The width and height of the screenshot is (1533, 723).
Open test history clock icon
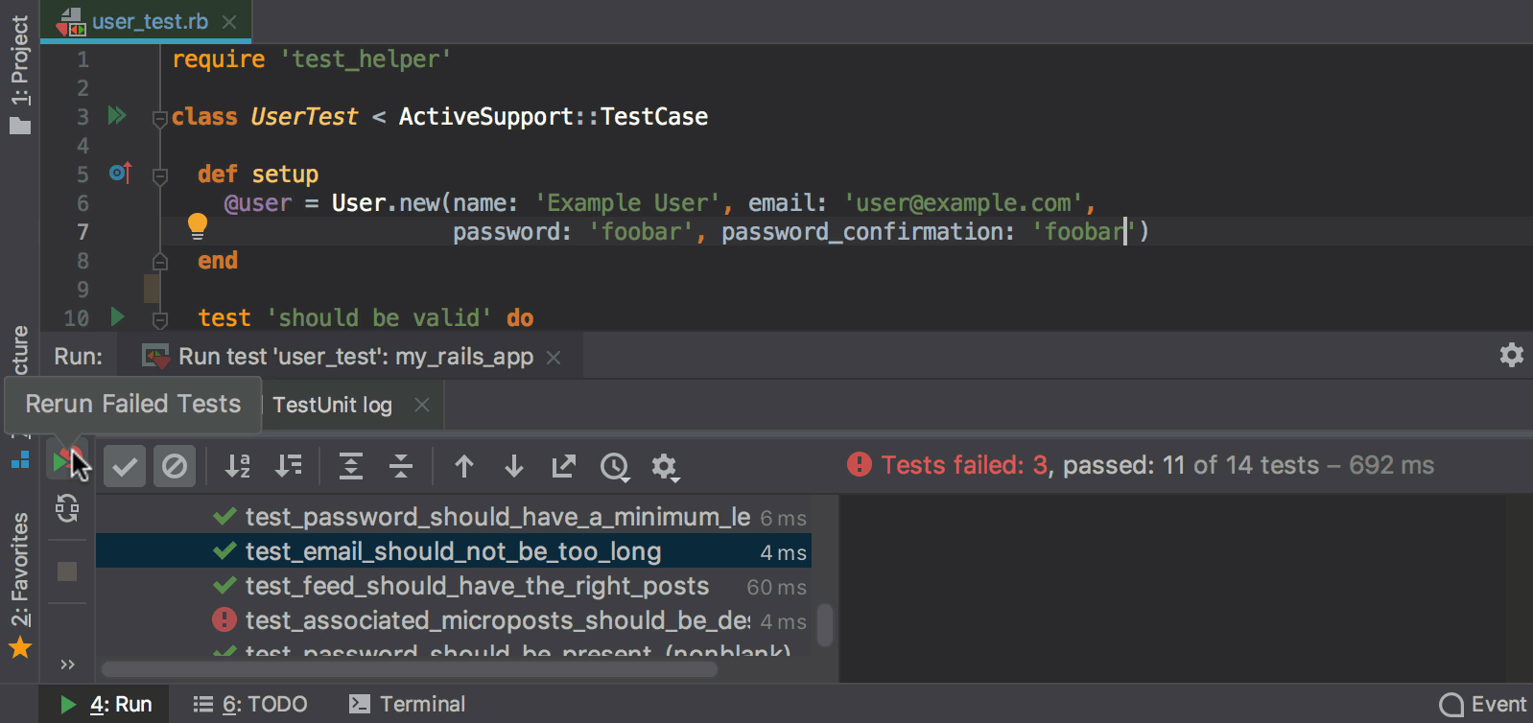[615, 467]
